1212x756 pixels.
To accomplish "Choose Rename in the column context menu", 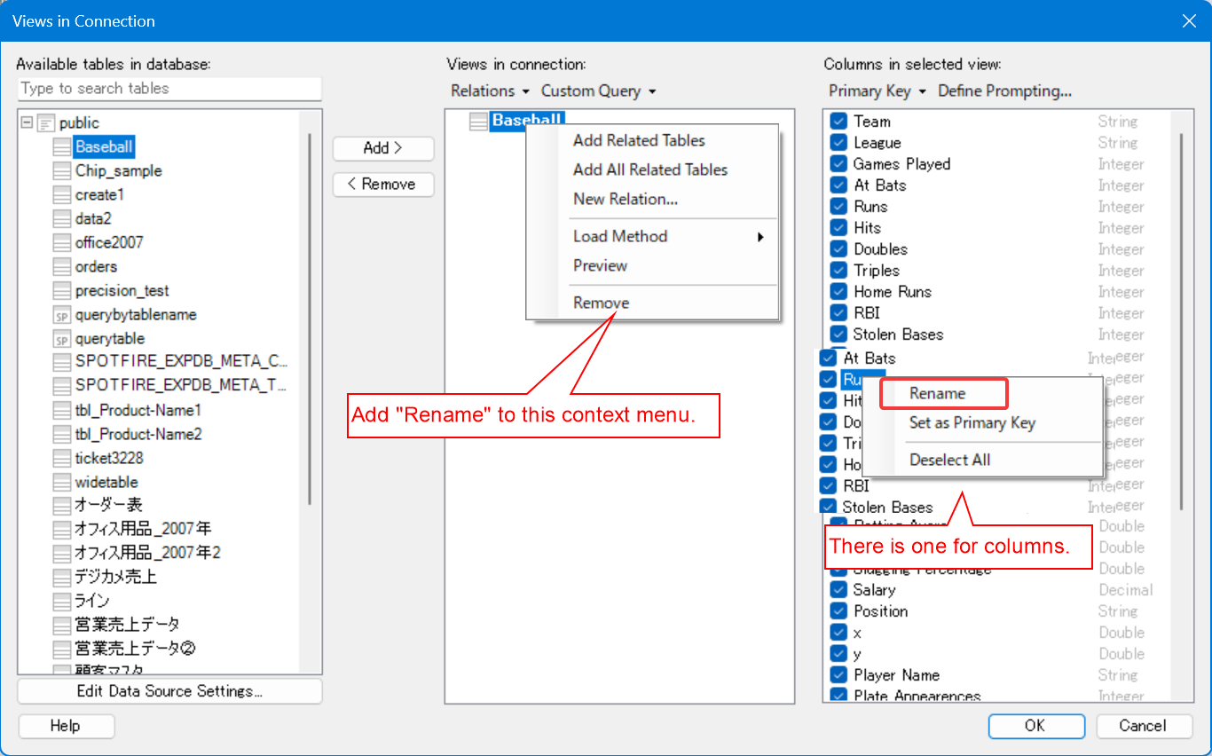I will tap(937, 394).
